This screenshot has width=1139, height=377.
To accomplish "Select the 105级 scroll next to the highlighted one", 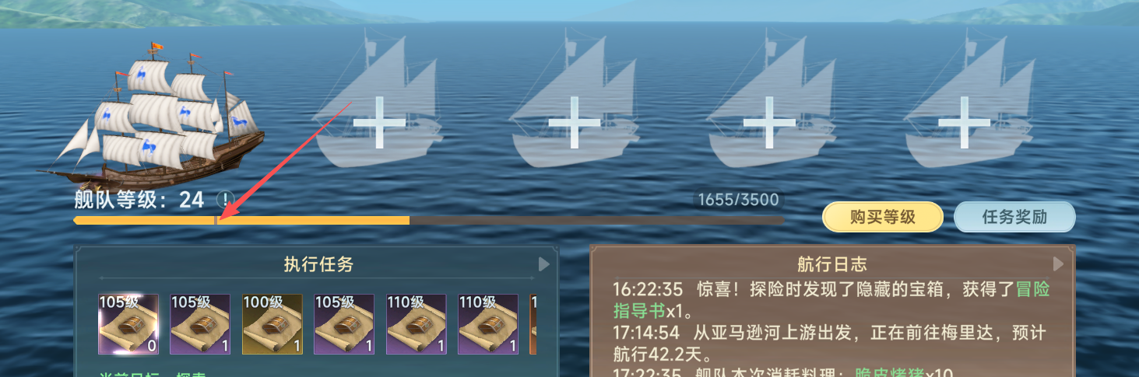I will [200, 324].
